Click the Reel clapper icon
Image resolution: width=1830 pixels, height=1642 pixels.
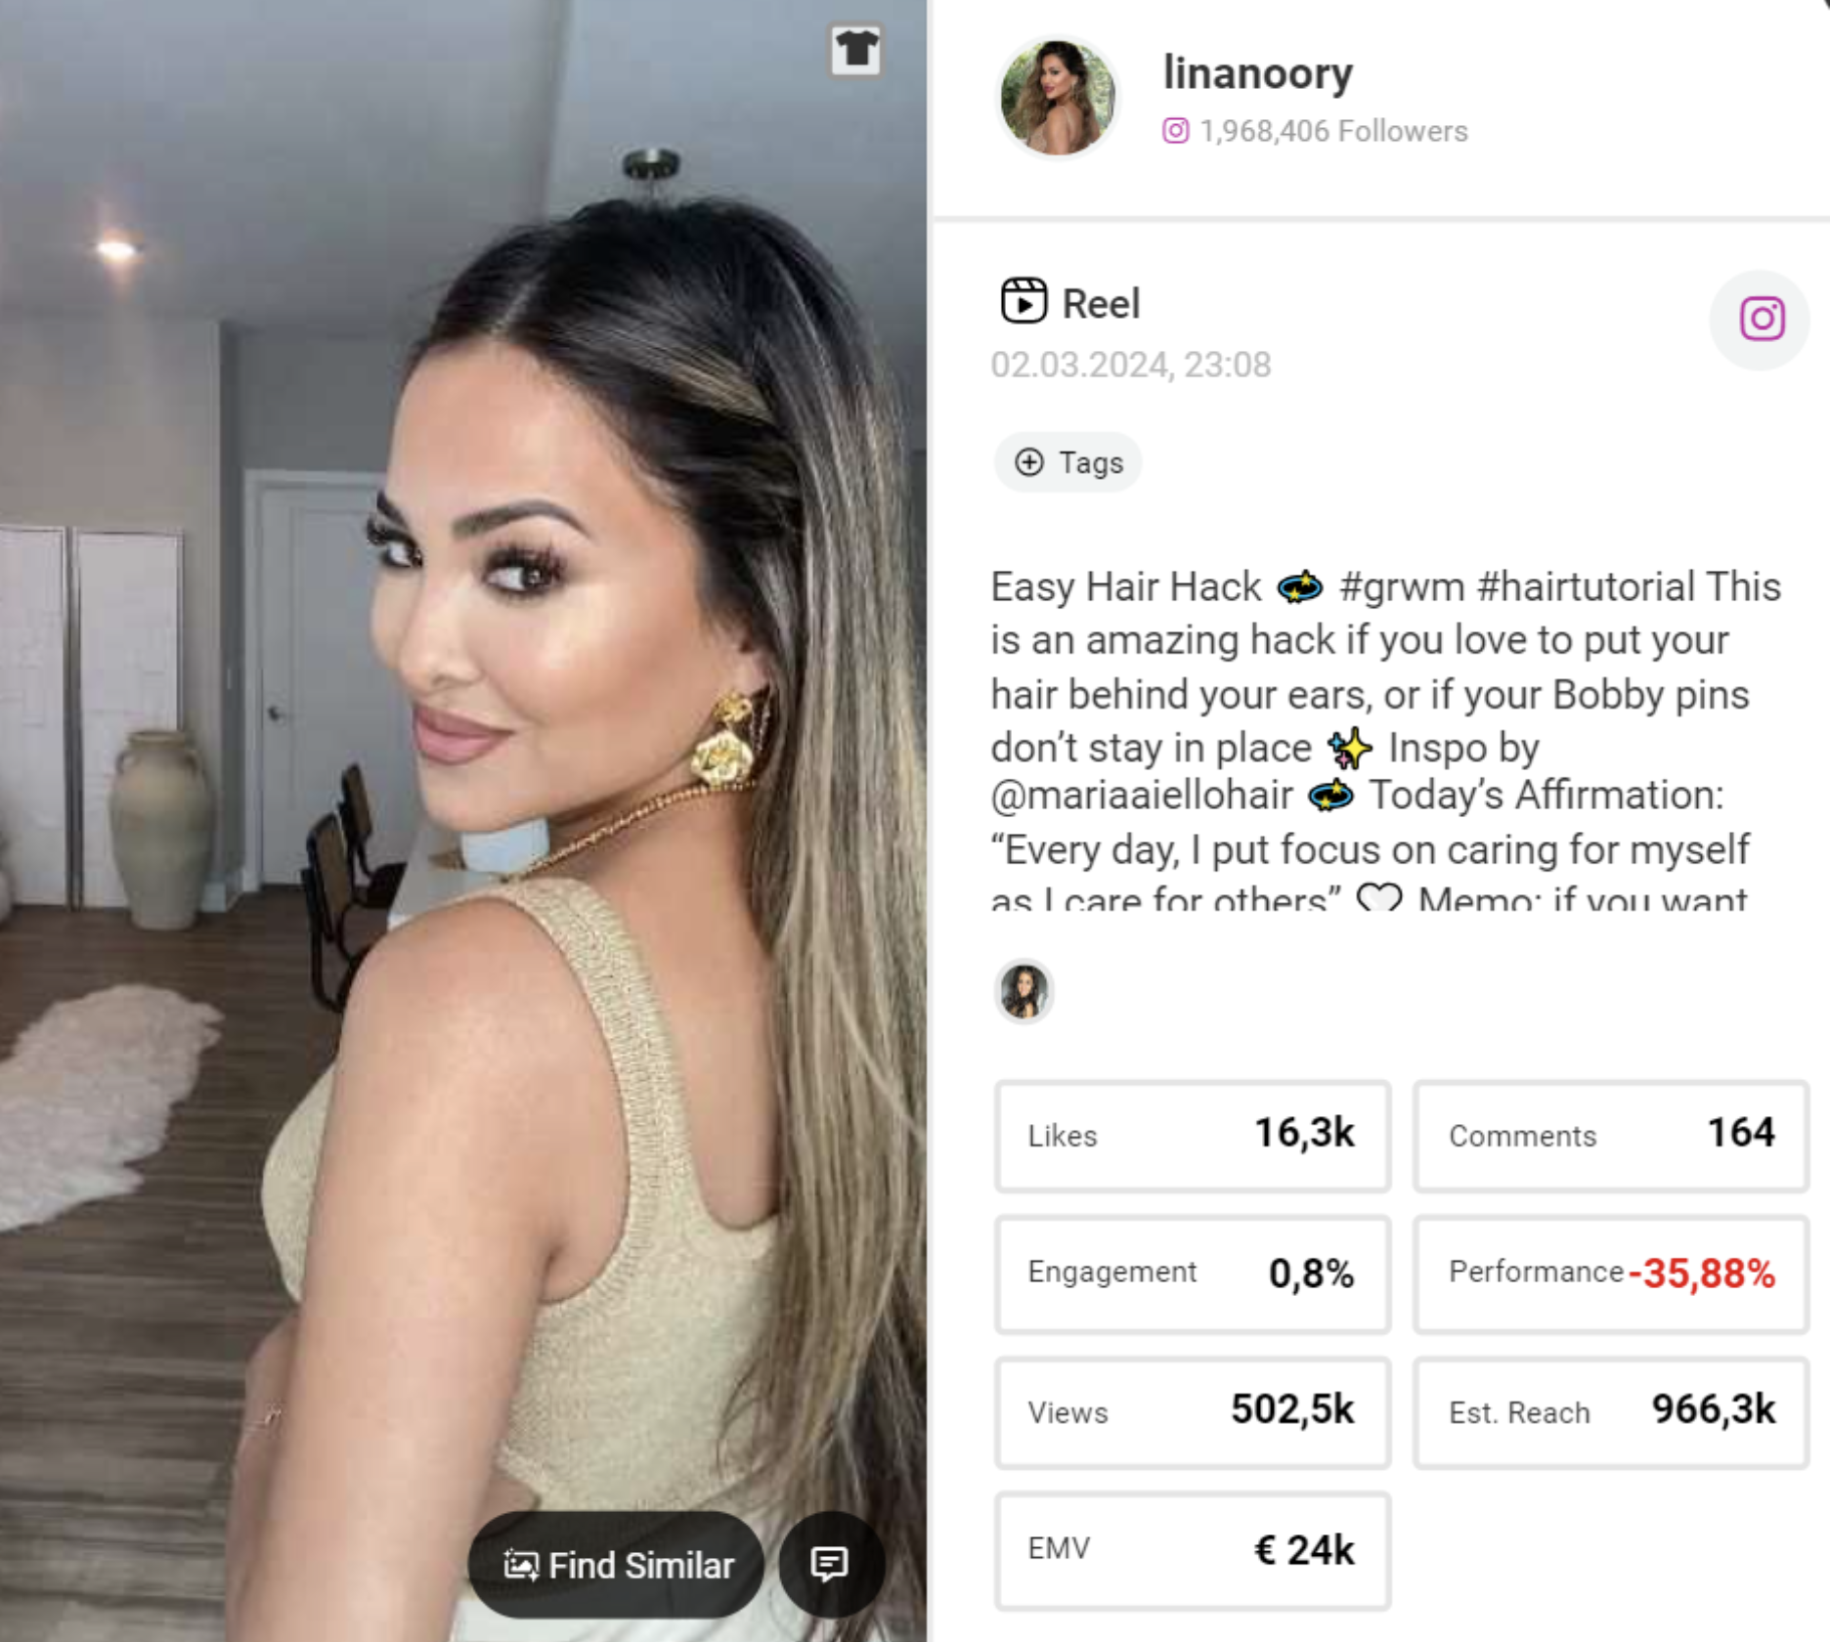[1024, 301]
